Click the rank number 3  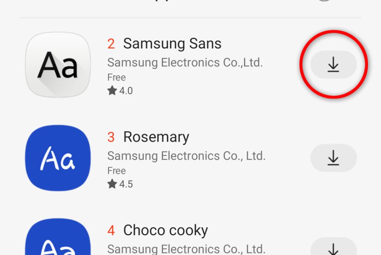click(x=111, y=137)
